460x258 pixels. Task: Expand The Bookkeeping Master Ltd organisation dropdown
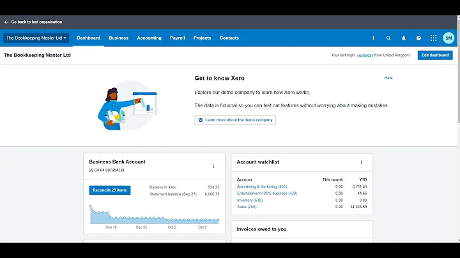[x=36, y=38]
